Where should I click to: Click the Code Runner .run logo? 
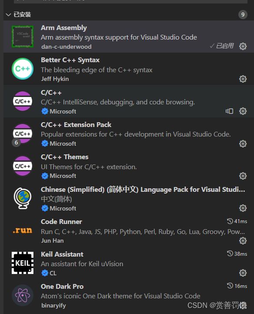(x=23, y=230)
